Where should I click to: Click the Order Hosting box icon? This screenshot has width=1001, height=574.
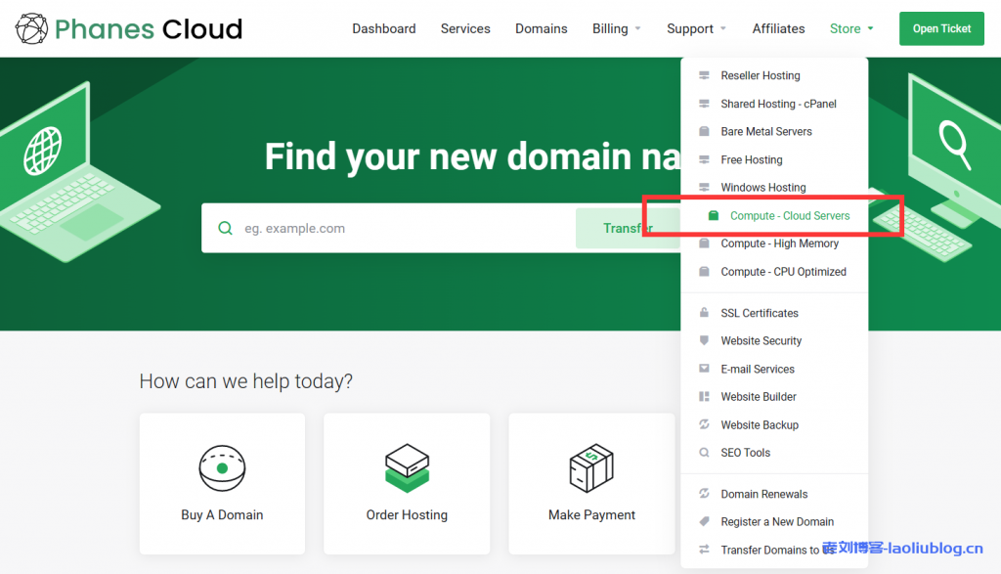pyautogui.click(x=407, y=467)
